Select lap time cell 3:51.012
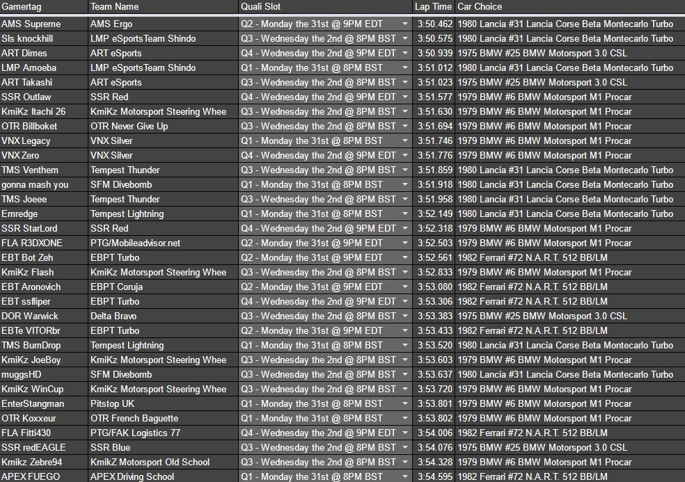The width and height of the screenshot is (685, 482). coord(434,67)
